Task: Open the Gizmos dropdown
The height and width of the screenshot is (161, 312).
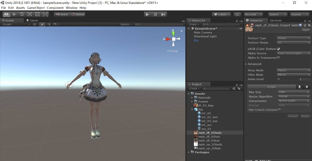Action: pyautogui.click(x=126, y=24)
